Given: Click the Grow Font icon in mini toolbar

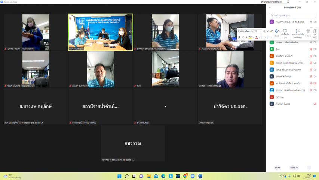Looking at the screenshot, I should pyautogui.click(x=264, y=31).
